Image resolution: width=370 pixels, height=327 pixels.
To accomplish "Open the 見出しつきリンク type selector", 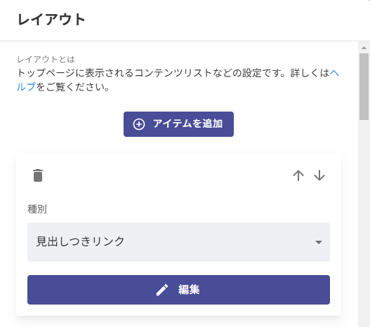I will click(178, 242).
